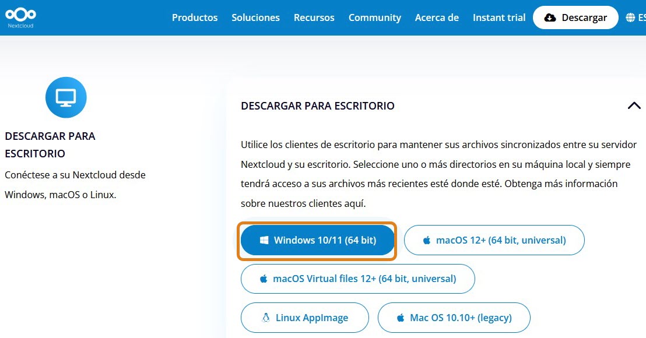
Task: Click the penguin icon on Linux AppImage
Action: click(266, 318)
